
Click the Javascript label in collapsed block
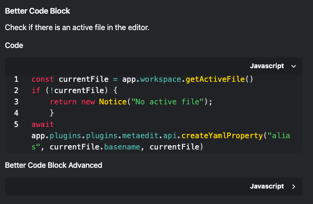[x=267, y=187]
